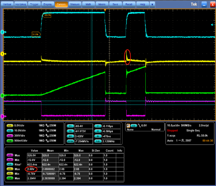
Task: Click the C2 Rise measurement badge
Action: [x=10, y=164]
